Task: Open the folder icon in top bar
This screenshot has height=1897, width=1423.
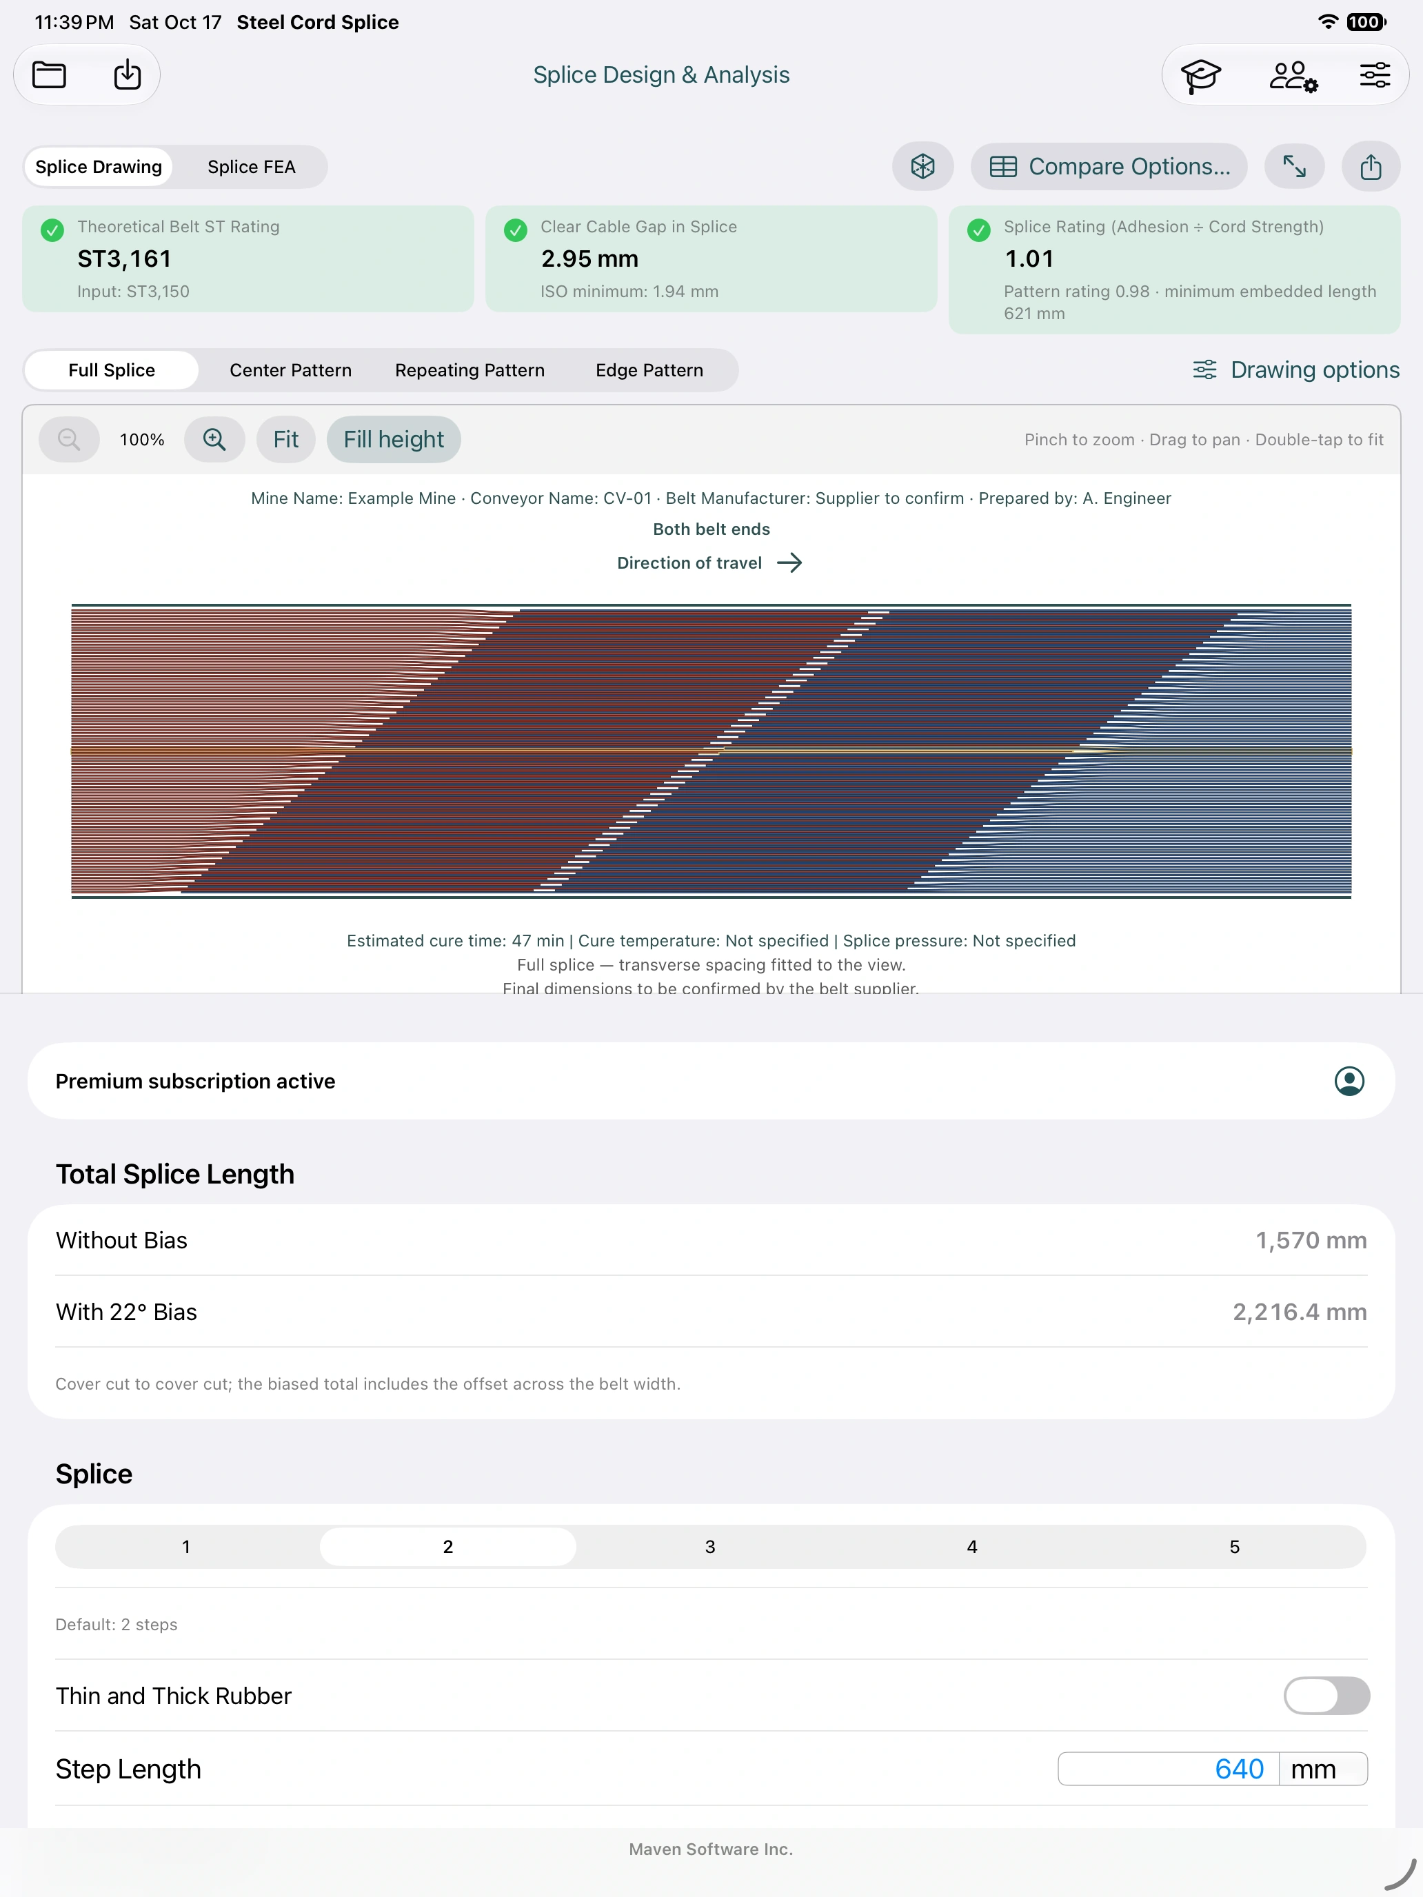Action: pyautogui.click(x=49, y=75)
